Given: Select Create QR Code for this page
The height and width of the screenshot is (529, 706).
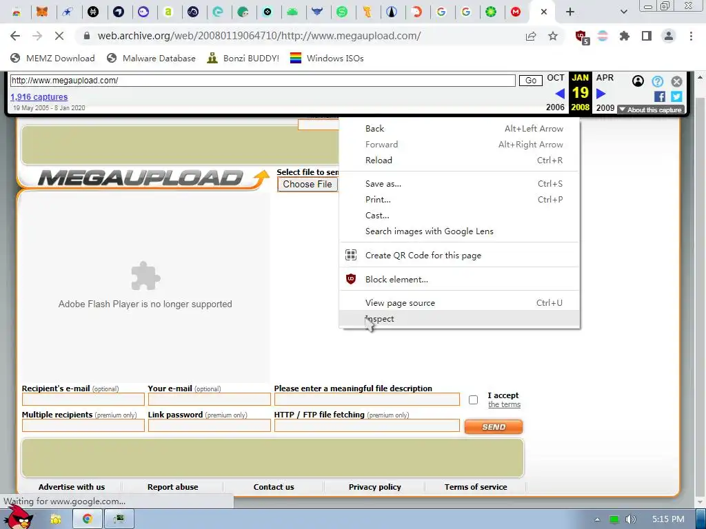Looking at the screenshot, I should 459,255.
